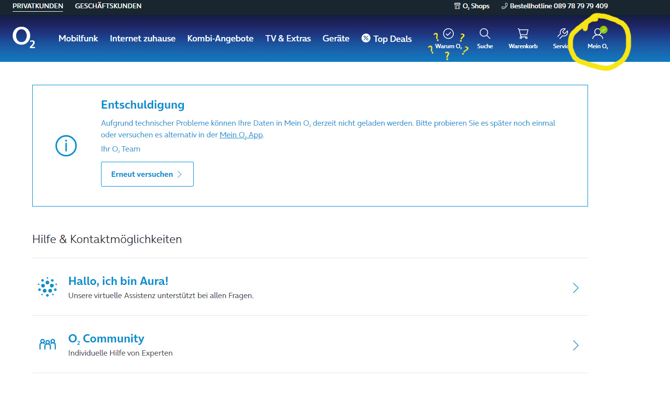The width and height of the screenshot is (670, 397).
Task: Open the Warenkorb cart icon
Action: coord(523,34)
